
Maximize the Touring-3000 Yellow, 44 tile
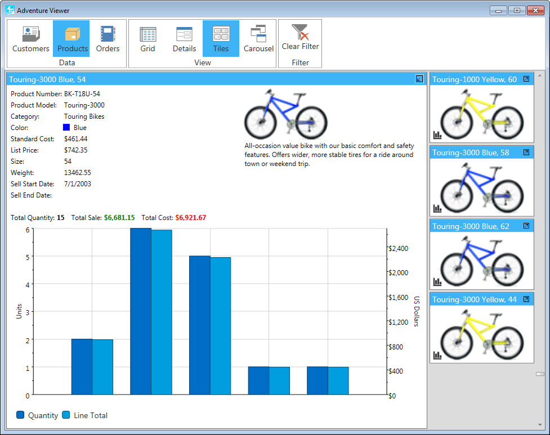pyautogui.click(x=526, y=299)
